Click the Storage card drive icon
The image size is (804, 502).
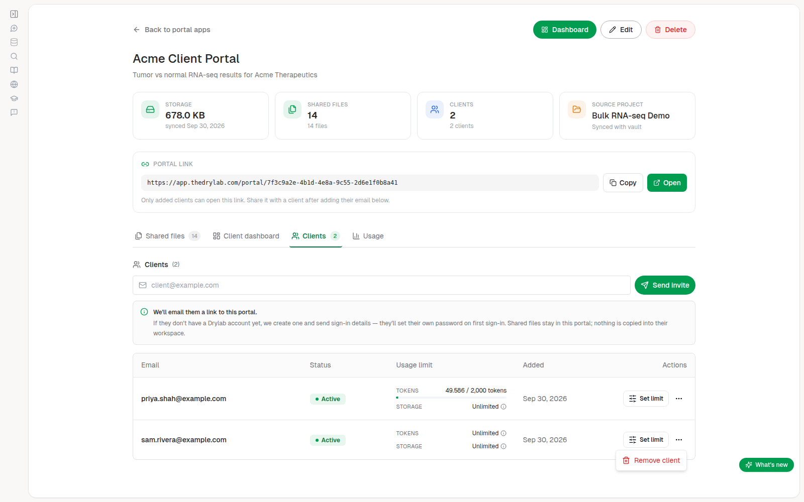click(x=150, y=109)
